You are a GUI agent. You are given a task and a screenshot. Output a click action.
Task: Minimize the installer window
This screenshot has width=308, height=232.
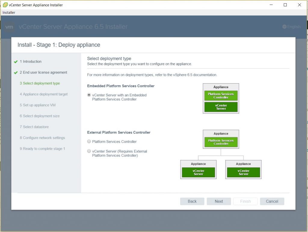tap(271, 5)
